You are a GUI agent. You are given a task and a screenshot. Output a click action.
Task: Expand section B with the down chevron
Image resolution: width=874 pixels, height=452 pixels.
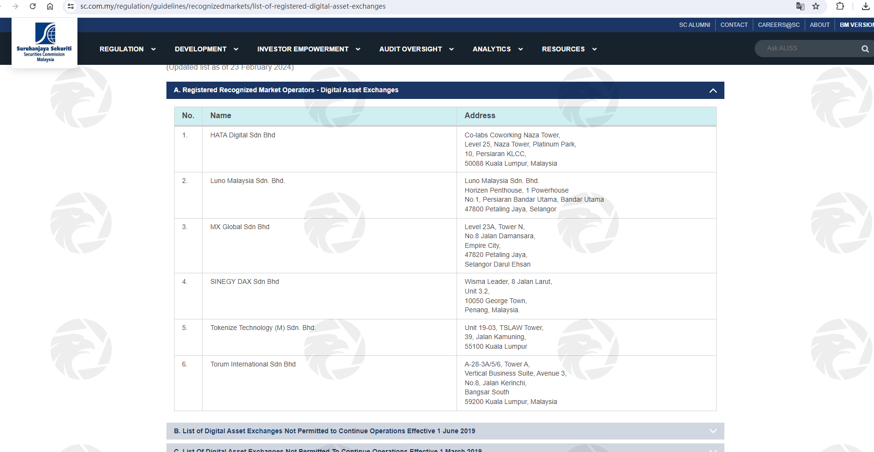(x=713, y=431)
